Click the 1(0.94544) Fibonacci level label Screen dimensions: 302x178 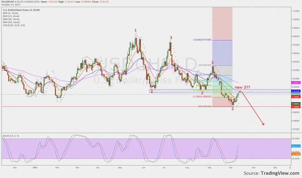[x=205, y=65]
